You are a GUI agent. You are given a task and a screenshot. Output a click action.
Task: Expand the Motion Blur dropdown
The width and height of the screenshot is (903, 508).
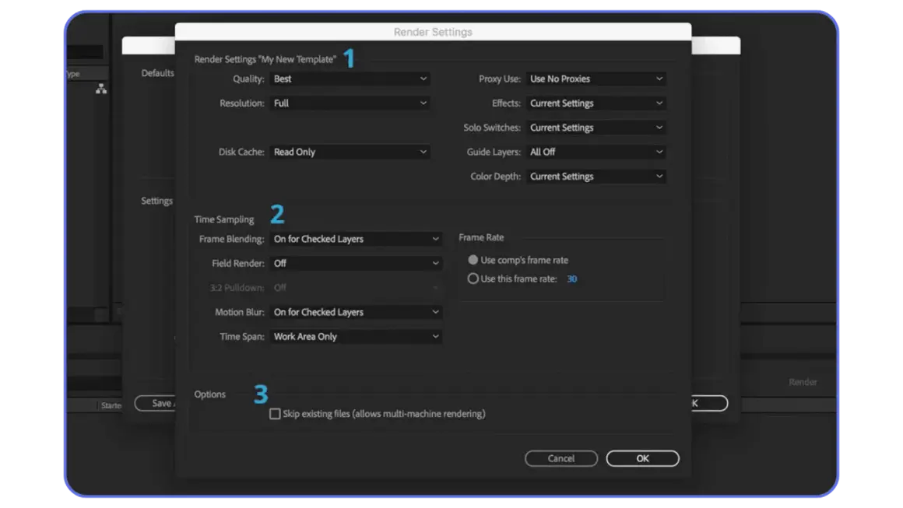(x=356, y=312)
